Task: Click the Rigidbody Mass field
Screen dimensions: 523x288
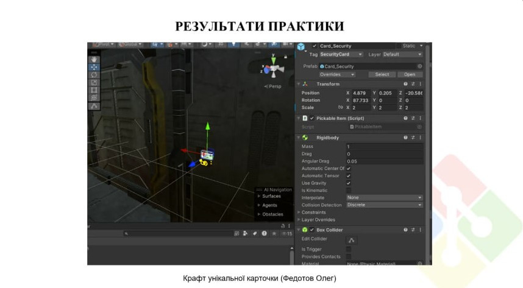Action: [x=385, y=146]
